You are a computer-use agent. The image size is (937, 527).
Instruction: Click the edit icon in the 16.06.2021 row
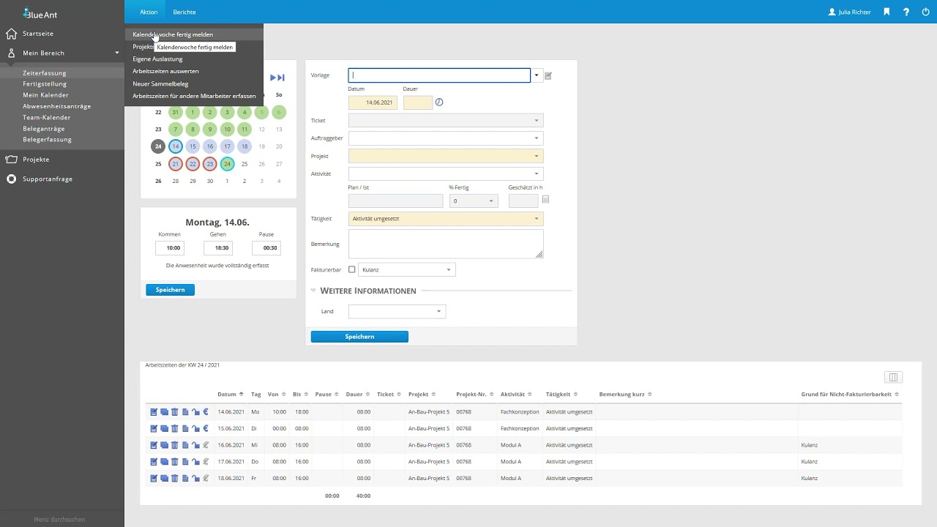[154, 445]
